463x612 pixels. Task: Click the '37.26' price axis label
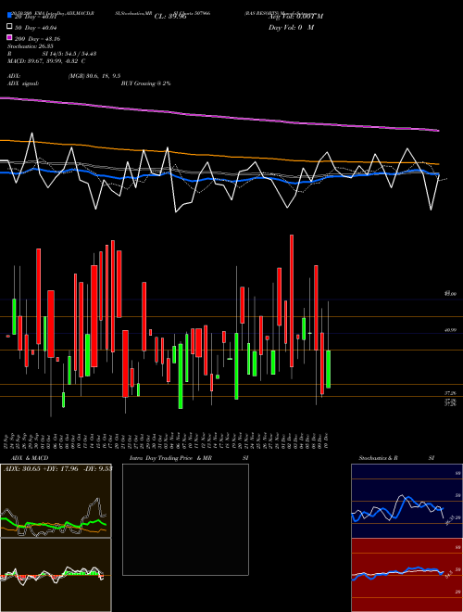click(x=451, y=393)
